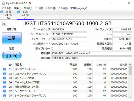
Task: Open the テーマ(T) menu
Action: tap(39, 8)
